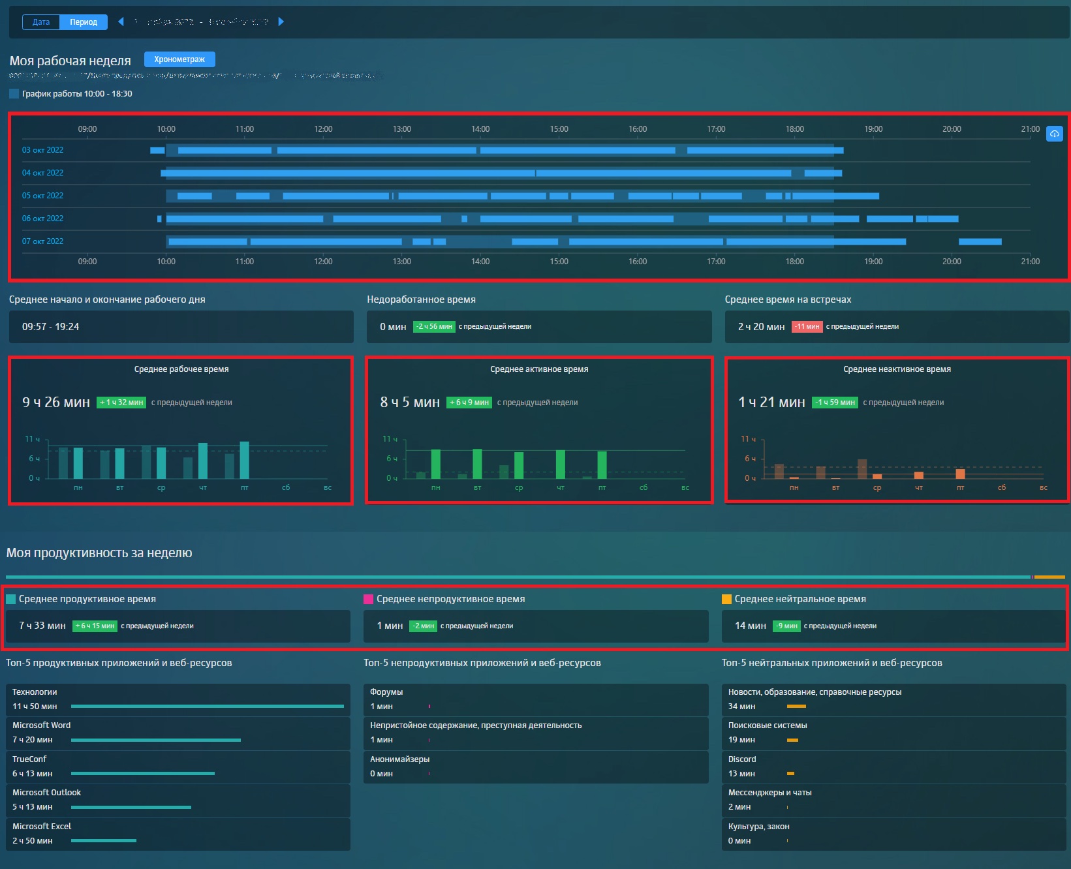Click the ср bar in Среднее неактивное время chart

coord(877,476)
